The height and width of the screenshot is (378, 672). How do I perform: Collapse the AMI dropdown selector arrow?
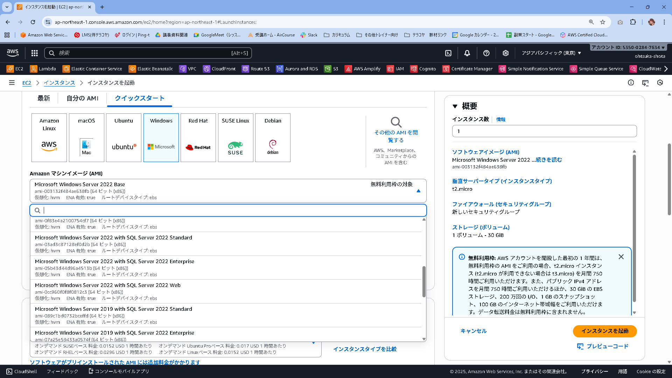pos(418,191)
